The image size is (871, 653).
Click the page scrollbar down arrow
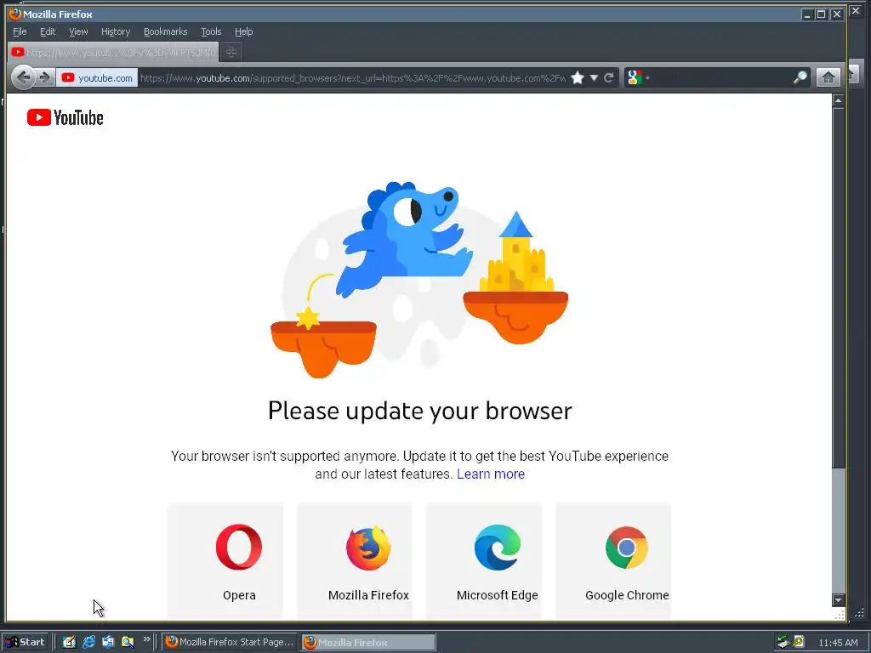(x=838, y=599)
